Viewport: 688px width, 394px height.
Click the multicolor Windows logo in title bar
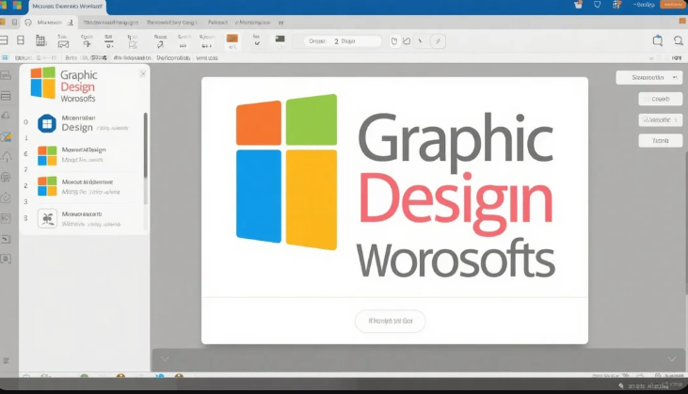(x=18, y=6)
